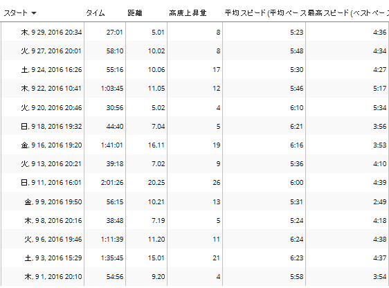Click the best pace value 4:10

coord(380,163)
